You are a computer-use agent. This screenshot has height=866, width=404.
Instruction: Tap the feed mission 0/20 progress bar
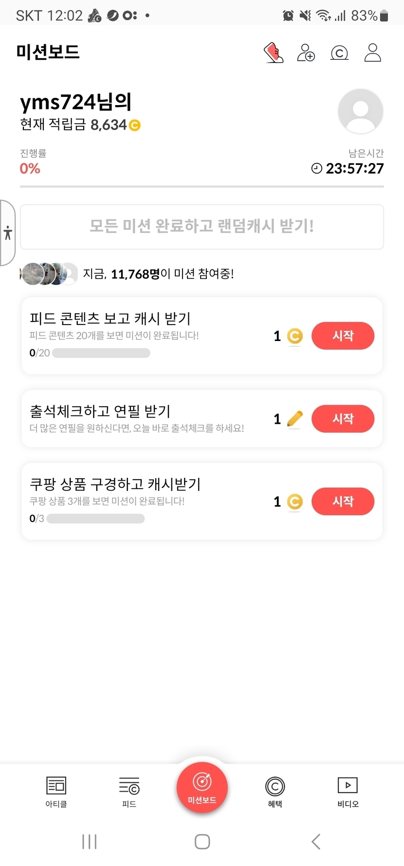click(101, 353)
